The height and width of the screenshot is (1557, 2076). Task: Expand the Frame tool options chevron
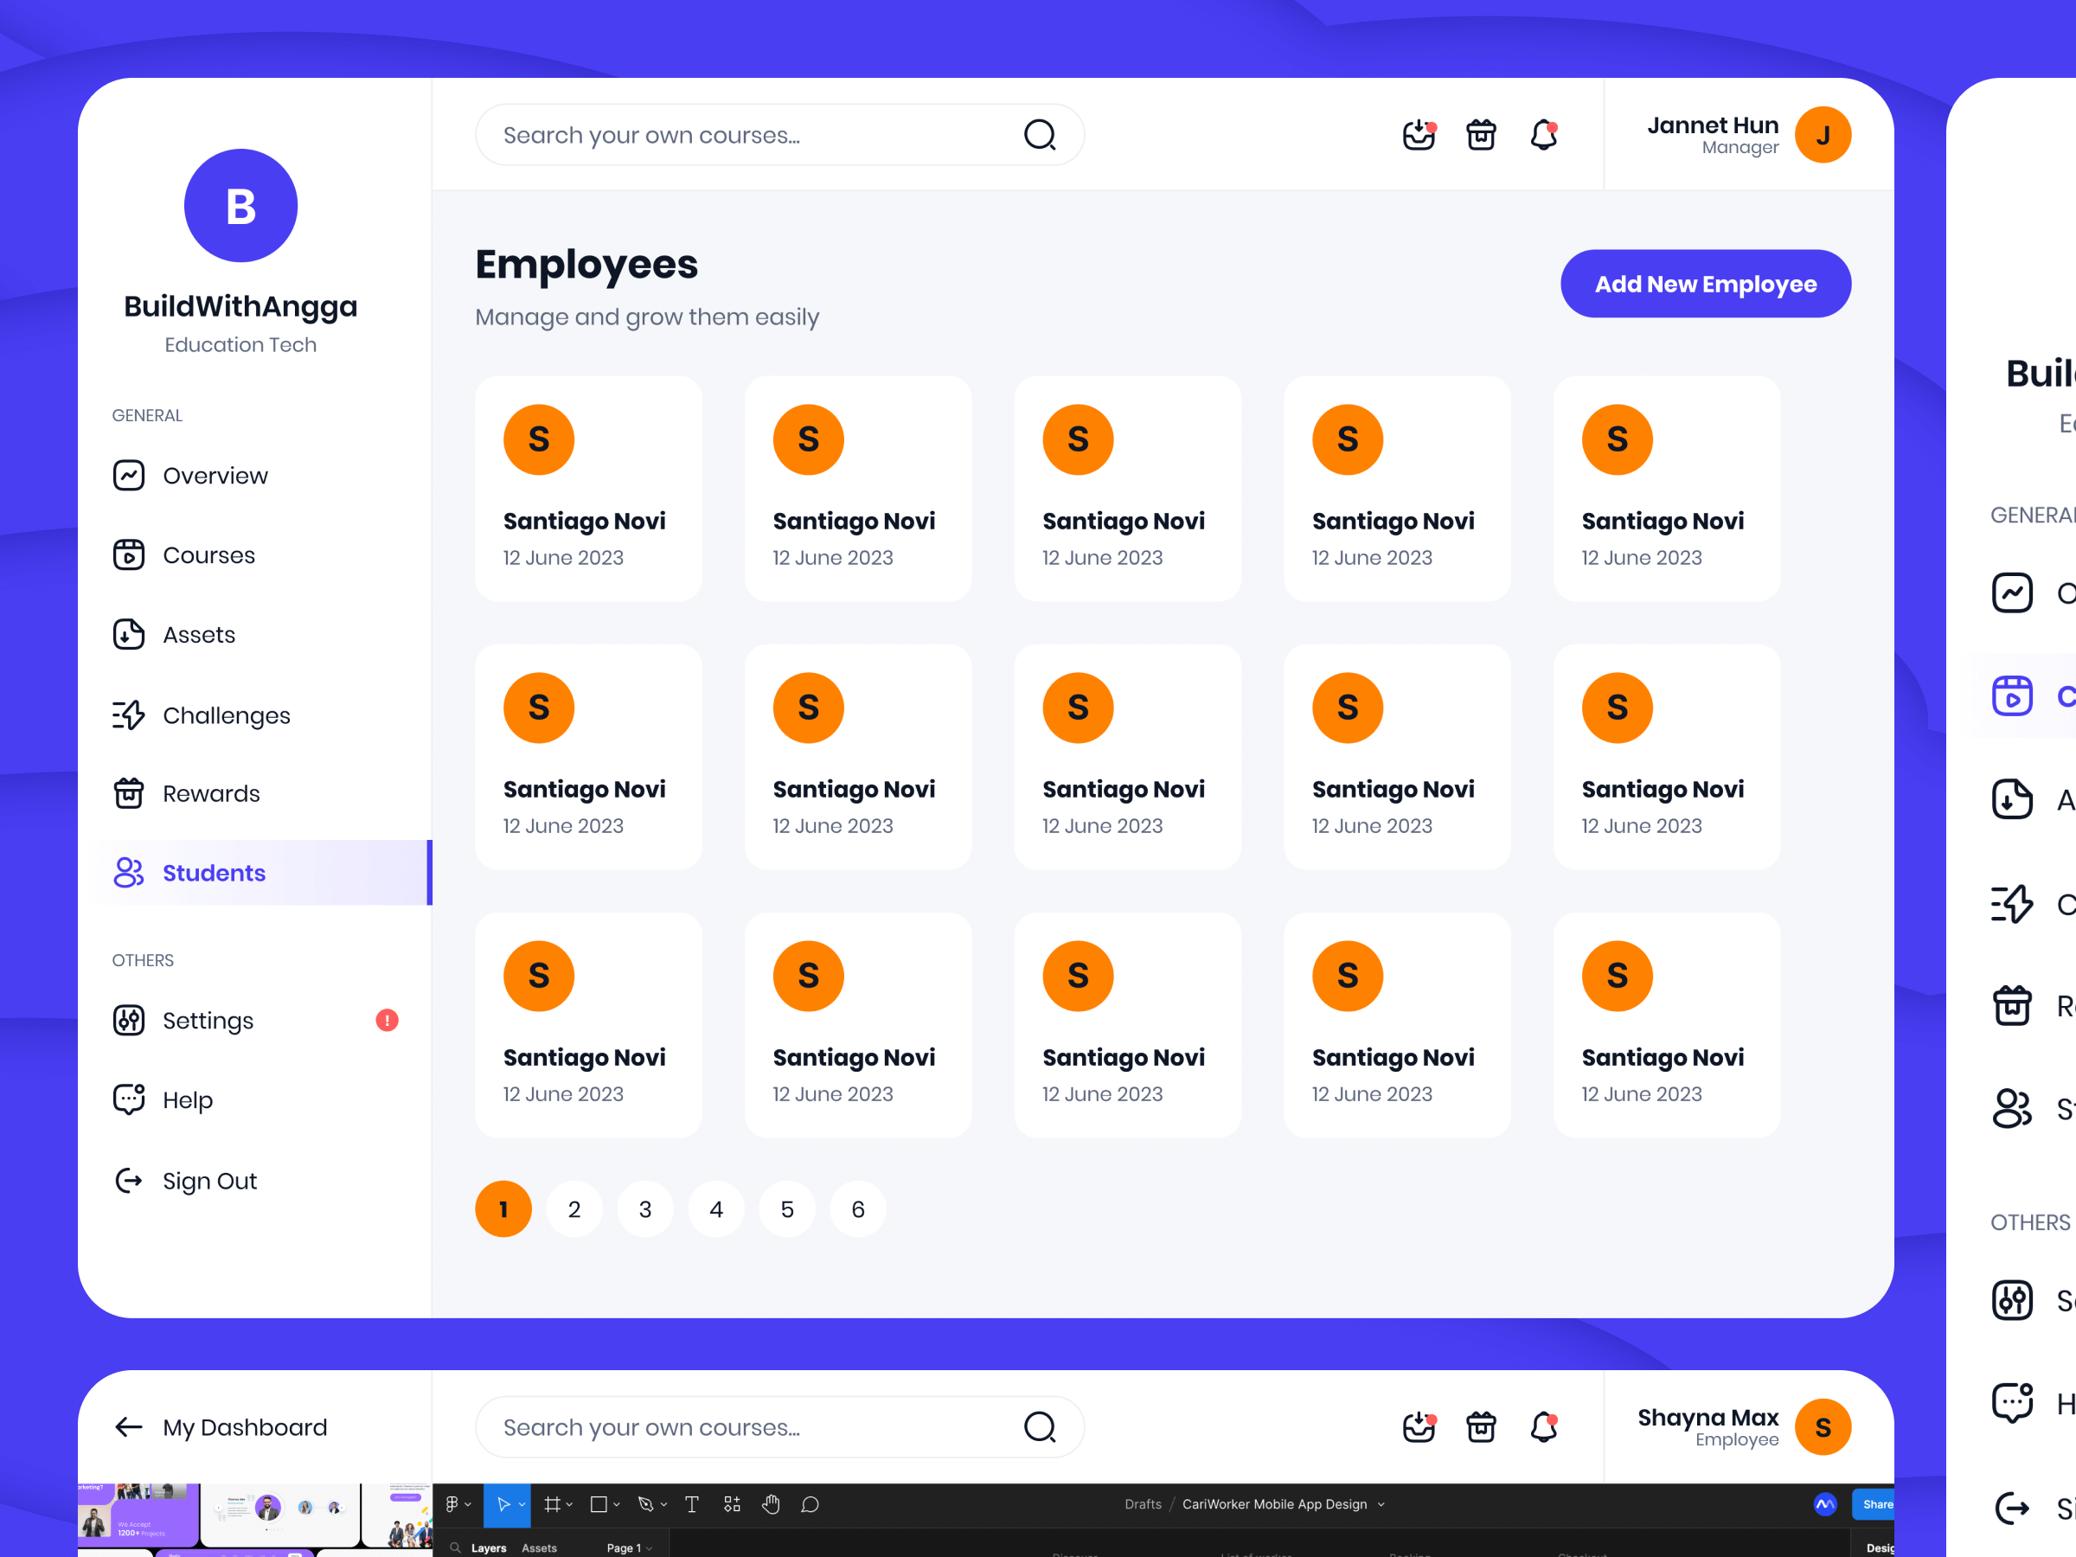[x=570, y=1504]
